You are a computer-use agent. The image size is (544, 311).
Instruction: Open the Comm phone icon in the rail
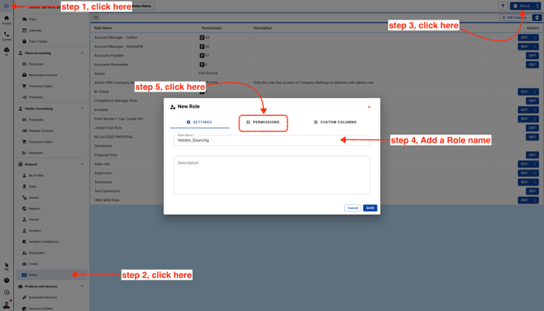[x=6, y=36]
